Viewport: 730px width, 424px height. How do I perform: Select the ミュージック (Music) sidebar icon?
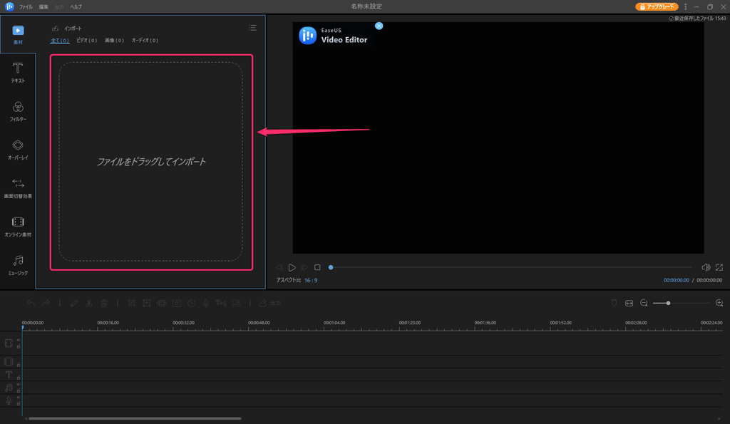18,265
